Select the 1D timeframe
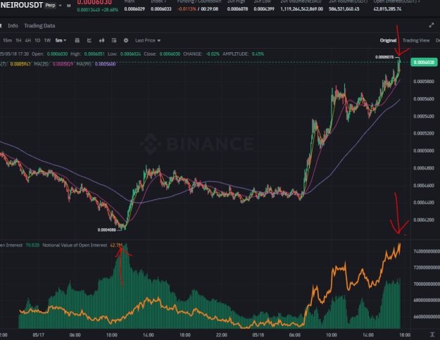The width and height of the screenshot is (440, 340). [37, 40]
